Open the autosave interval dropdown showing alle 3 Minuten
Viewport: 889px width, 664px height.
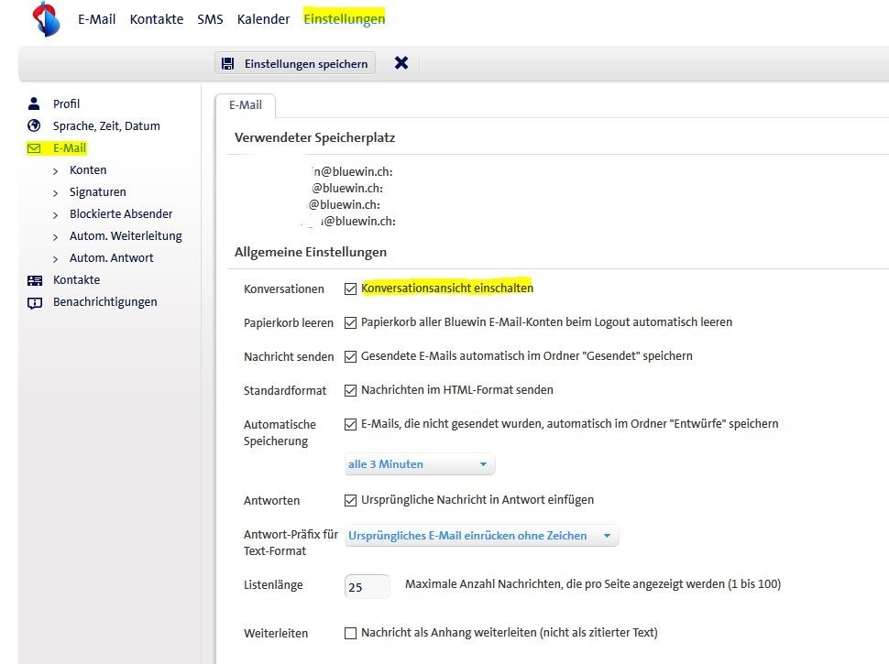click(419, 463)
